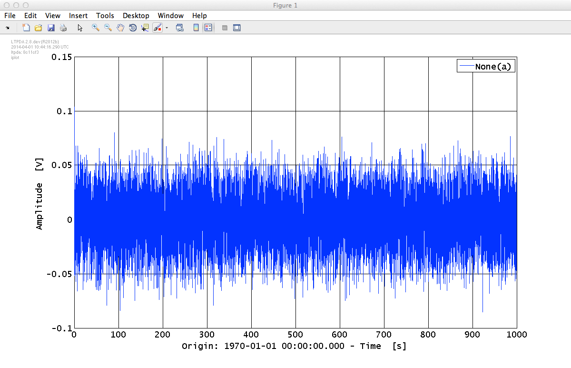Screen dimensions: 571x368
Task: Click the x-axis tick label 1000
Action: (x=516, y=335)
